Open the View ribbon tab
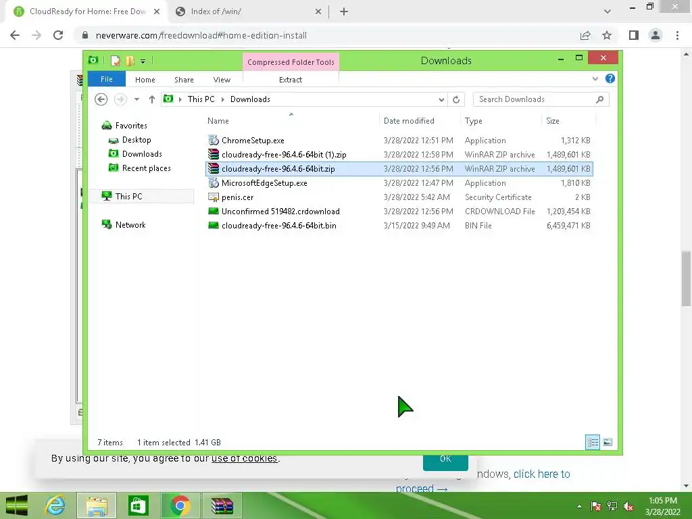This screenshot has height=519, width=692. point(222,80)
